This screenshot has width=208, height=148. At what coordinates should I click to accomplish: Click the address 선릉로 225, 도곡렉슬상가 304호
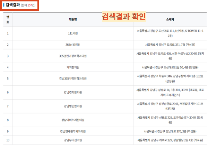[170, 120]
